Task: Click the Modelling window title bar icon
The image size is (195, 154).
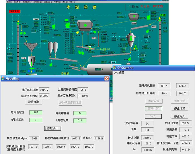Action: (x=3, y=78)
